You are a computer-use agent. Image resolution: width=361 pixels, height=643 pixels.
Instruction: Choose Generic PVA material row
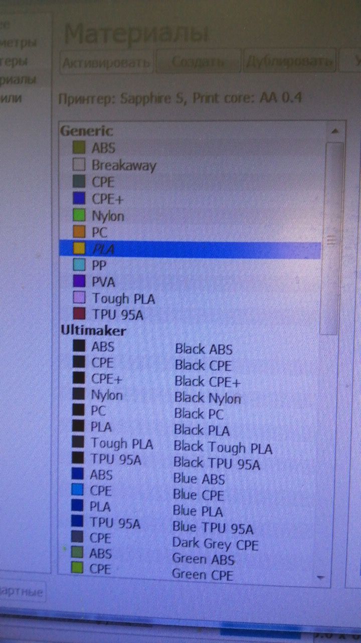190,282
